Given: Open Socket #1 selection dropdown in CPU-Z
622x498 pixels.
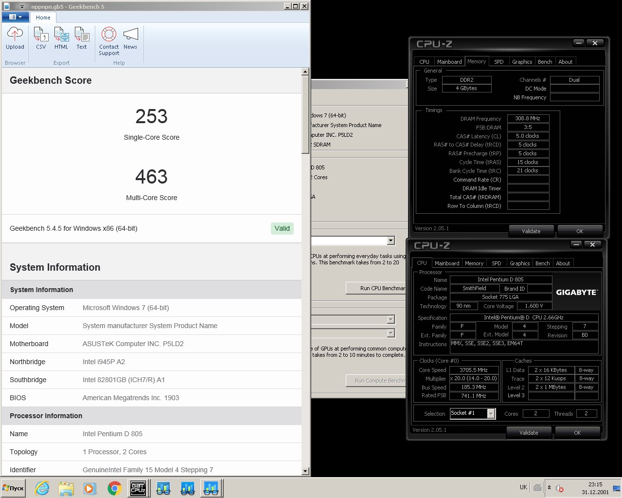Looking at the screenshot, I should (x=491, y=413).
